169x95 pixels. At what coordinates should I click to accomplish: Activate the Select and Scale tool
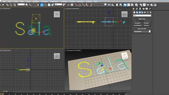point(49,5)
